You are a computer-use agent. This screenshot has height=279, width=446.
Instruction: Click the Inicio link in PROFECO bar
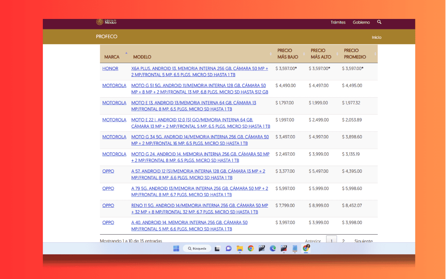tap(376, 38)
